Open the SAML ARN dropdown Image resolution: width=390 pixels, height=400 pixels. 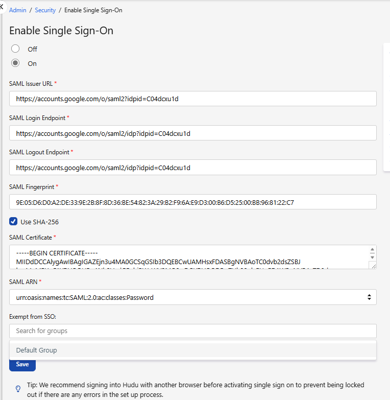(x=193, y=297)
